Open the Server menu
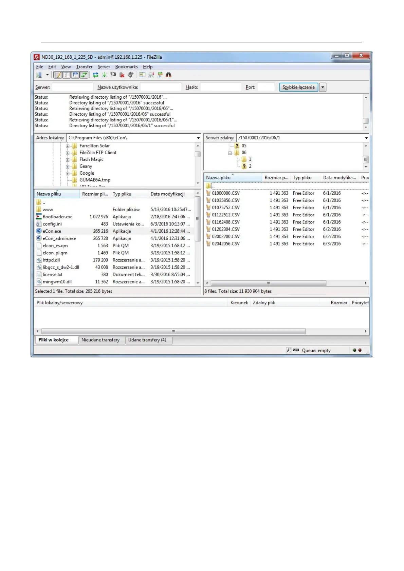This screenshot has width=404, height=571. tap(104, 67)
